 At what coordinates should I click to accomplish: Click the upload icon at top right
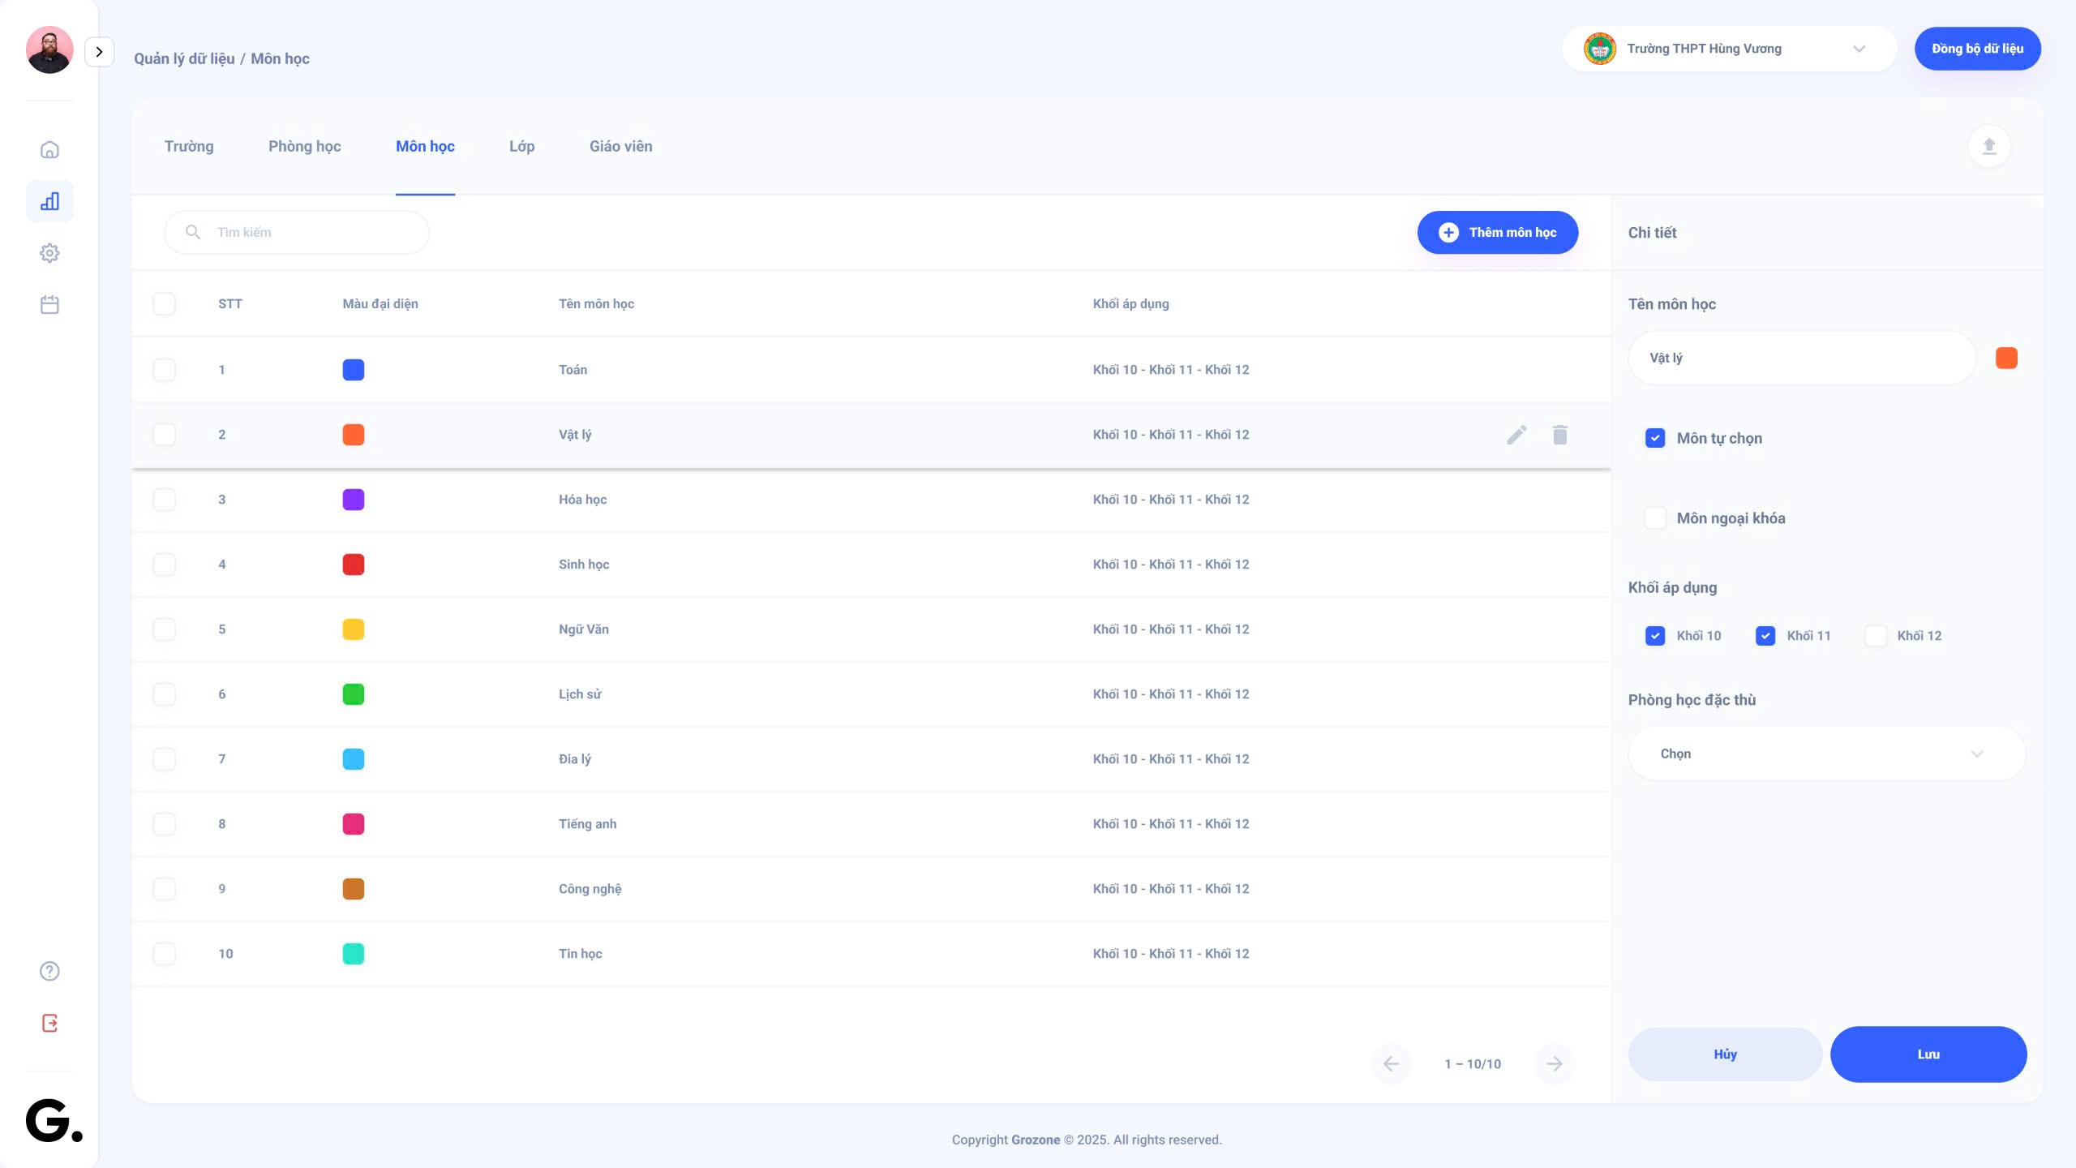coord(1988,146)
